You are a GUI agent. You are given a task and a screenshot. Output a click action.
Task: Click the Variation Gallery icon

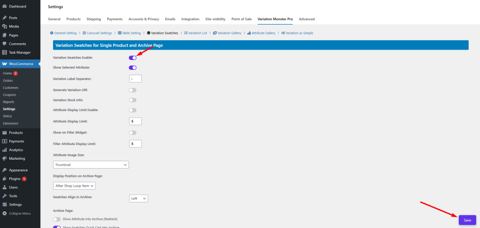pyautogui.click(x=215, y=33)
